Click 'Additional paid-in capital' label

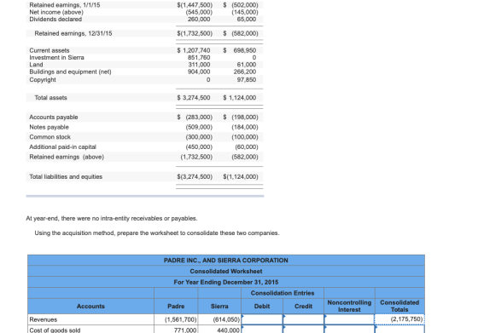(x=63, y=146)
